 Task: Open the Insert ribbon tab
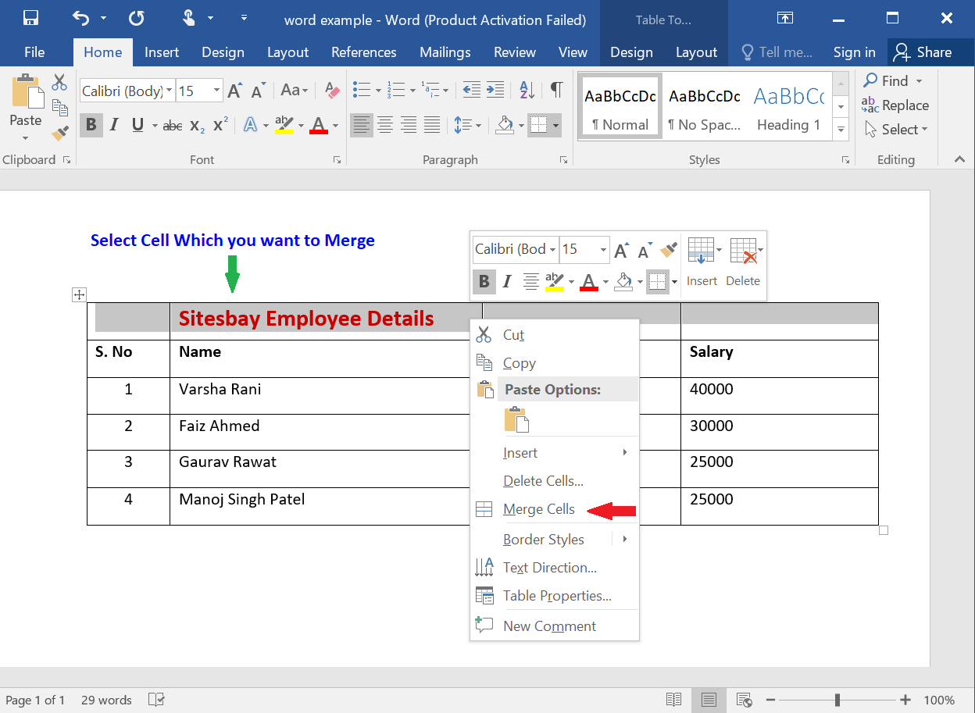tap(162, 52)
